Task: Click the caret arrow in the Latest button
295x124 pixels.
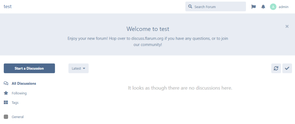Action: (84, 68)
